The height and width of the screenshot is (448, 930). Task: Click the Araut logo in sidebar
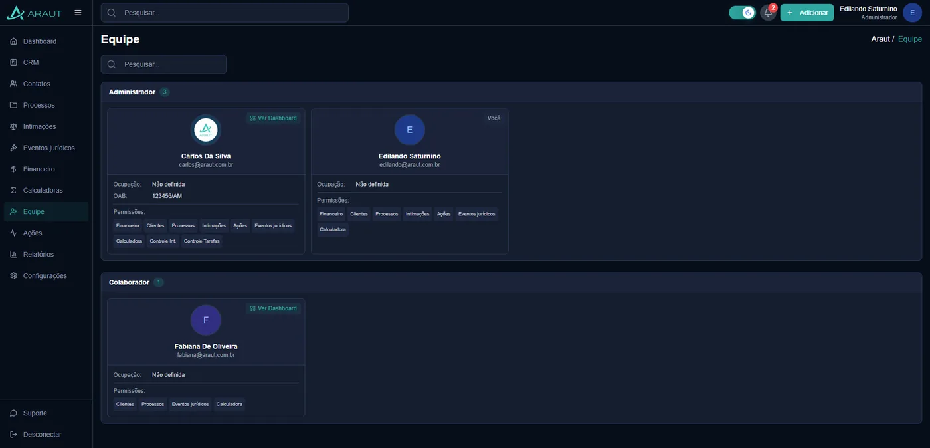(34, 13)
